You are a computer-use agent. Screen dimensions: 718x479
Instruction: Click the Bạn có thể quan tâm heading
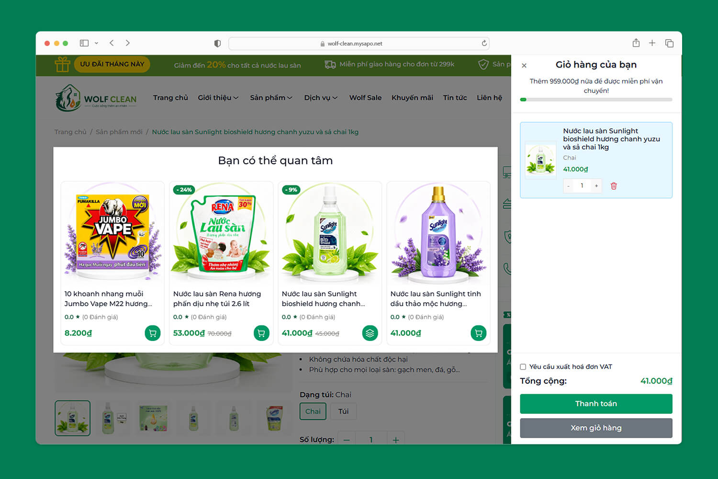click(x=275, y=160)
